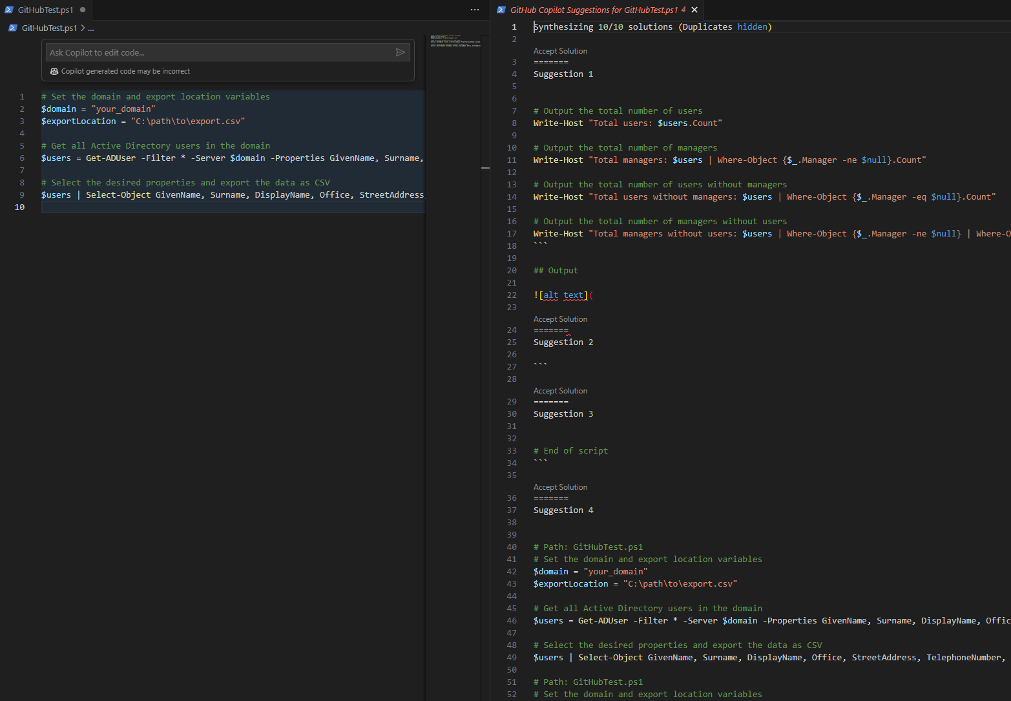
Task: Expand the GitHubTest.ps1 breadcrumb item
Action: [x=49, y=28]
